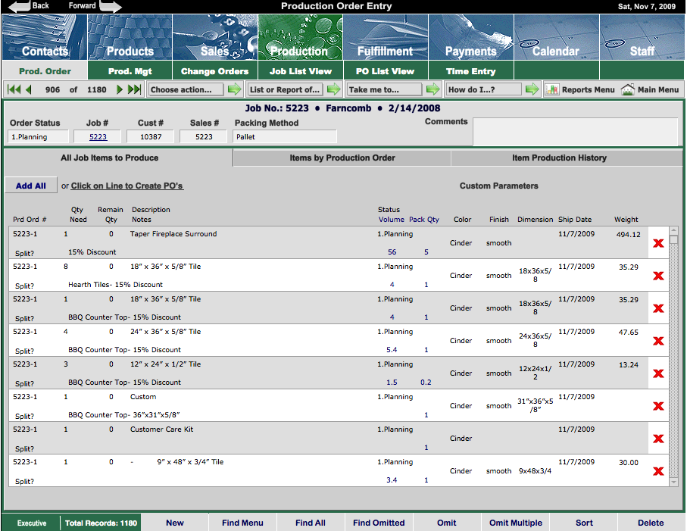Screen dimensions: 687x531
Task: Open the Packing Method field
Action: pos(285,136)
